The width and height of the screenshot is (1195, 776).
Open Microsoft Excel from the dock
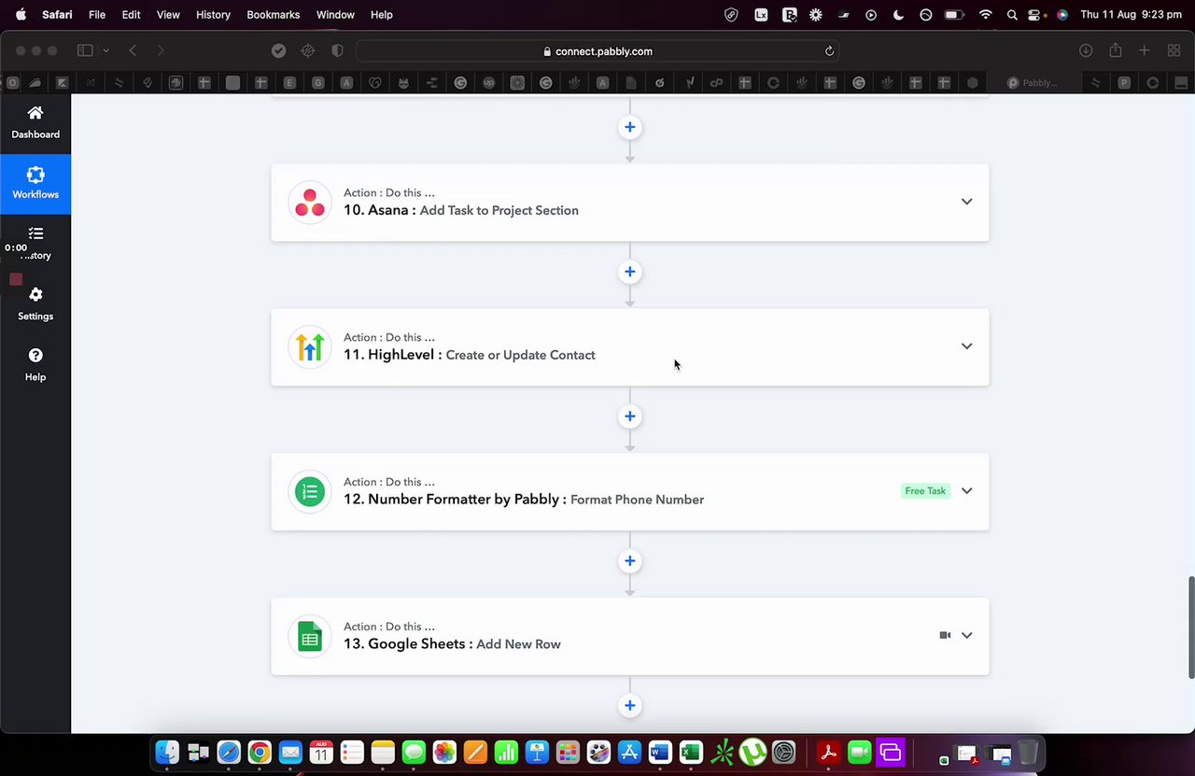click(691, 752)
